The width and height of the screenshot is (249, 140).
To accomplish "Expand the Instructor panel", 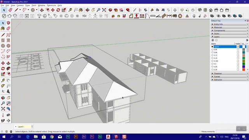I will pyautogui.click(x=230, y=80).
